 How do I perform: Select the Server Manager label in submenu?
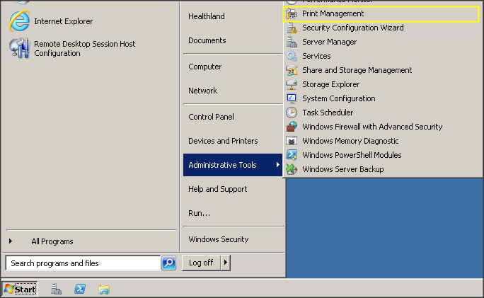click(x=329, y=42)
